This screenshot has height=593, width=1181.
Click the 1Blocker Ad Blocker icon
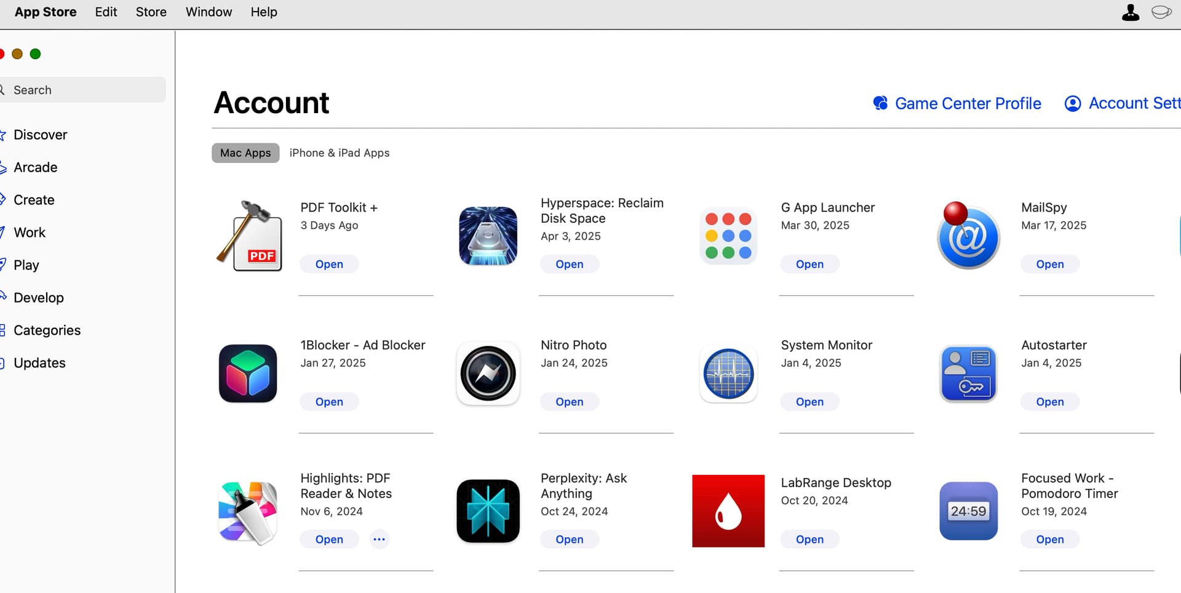248,373
